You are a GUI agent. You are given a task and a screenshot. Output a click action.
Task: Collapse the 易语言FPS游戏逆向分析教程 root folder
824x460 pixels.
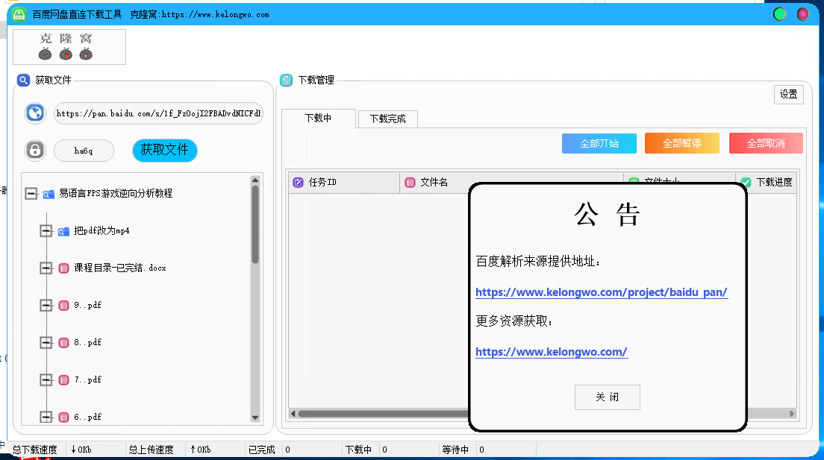pyautogui.click(x=31, y=194)
